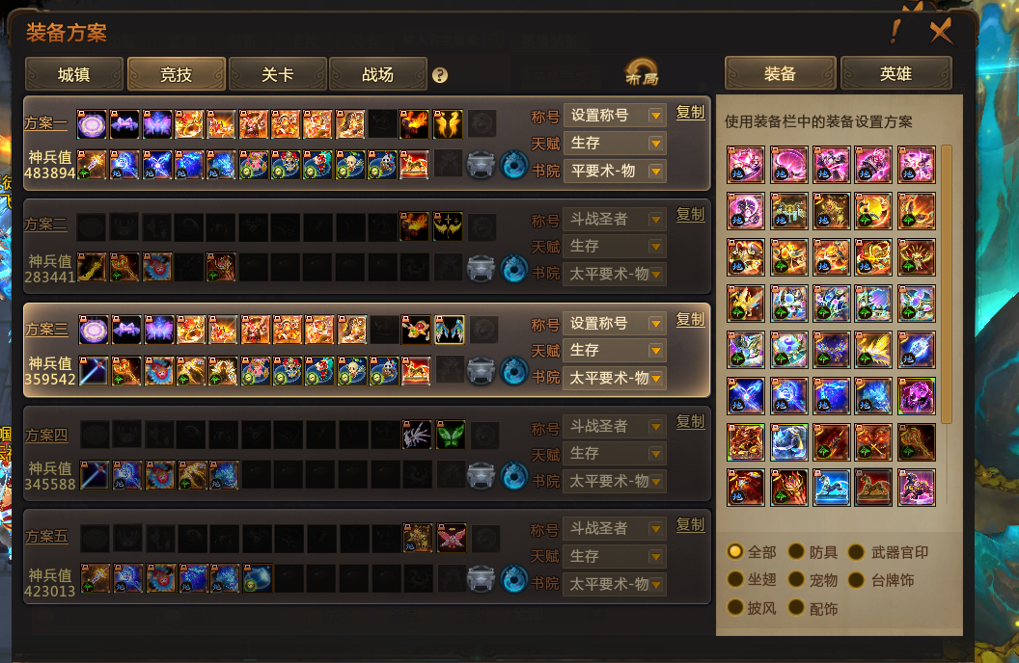
Task: Select the flaming wings icon in 方案一
Action: (448, 124)
